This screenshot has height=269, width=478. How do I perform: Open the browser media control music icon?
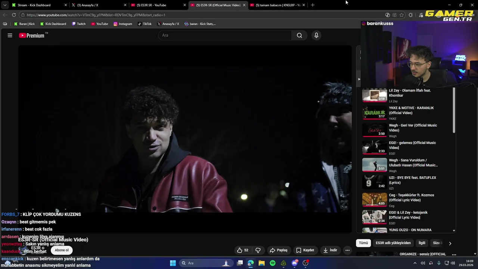point(421,15)
